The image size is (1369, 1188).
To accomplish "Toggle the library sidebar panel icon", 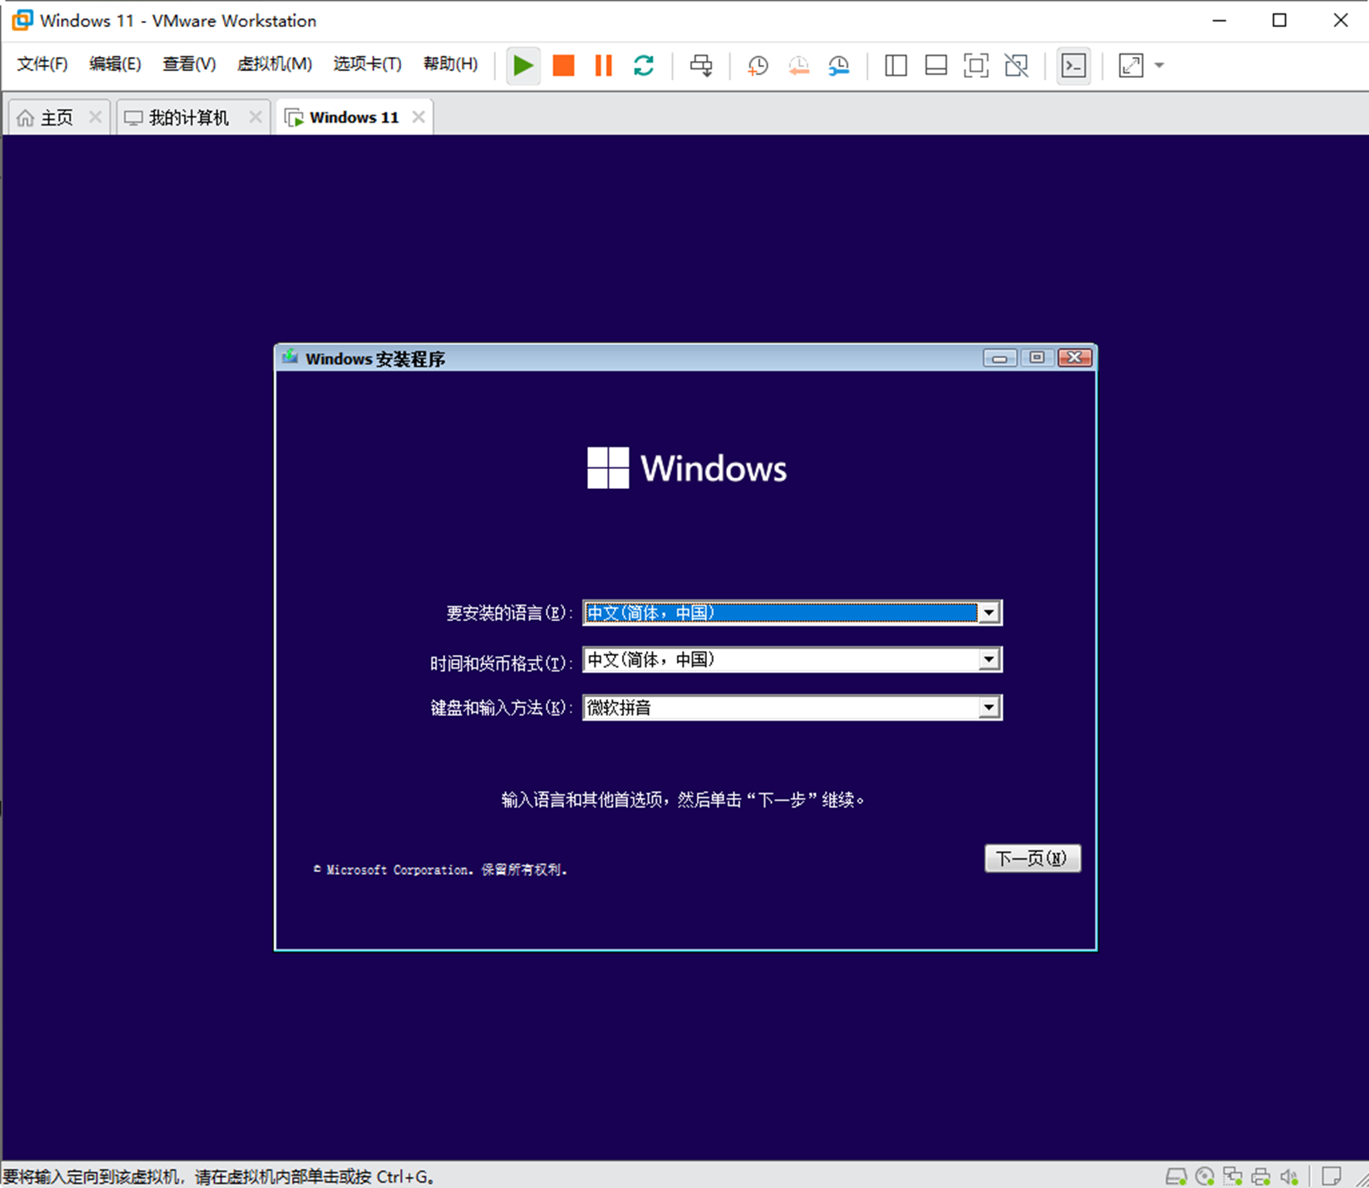I will tap(895, 66).
